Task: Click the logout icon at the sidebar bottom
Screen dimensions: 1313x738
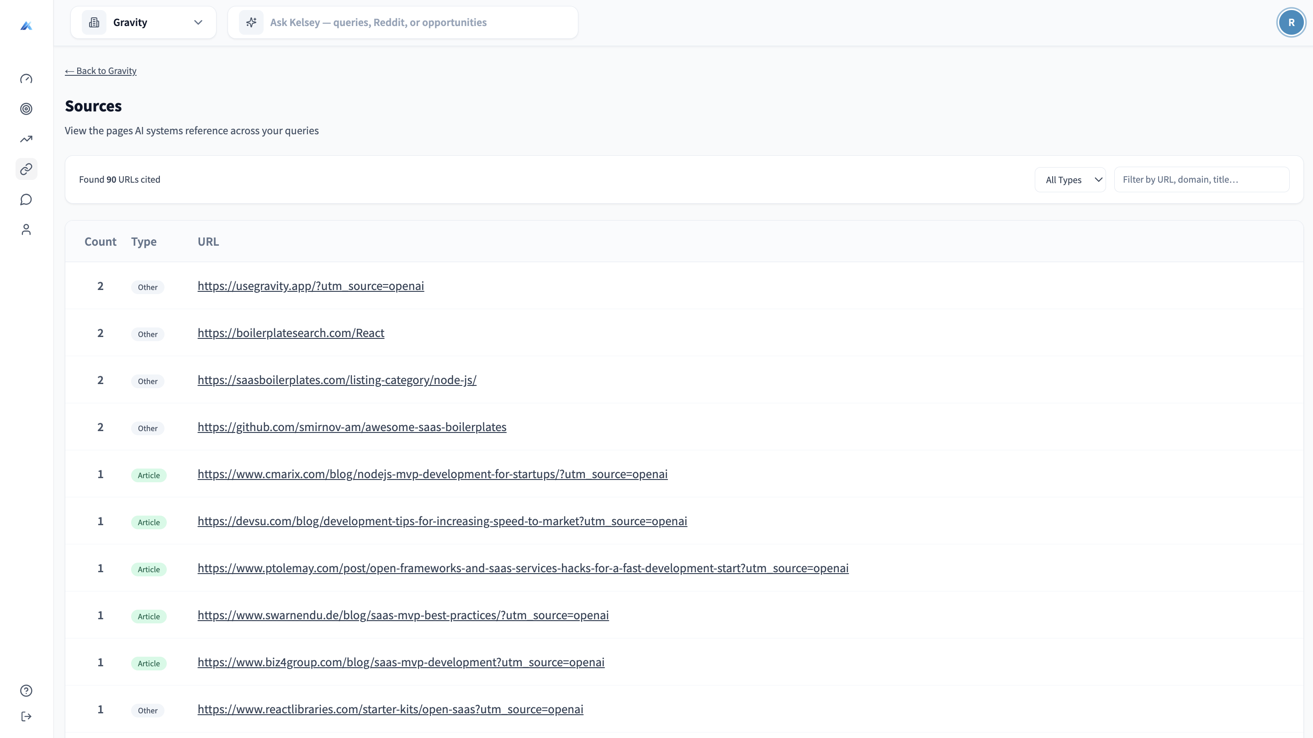Action: tap(26, 717)
